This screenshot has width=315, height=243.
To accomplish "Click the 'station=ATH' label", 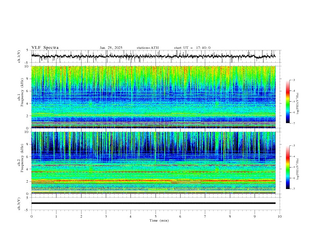I will point(148,48).
